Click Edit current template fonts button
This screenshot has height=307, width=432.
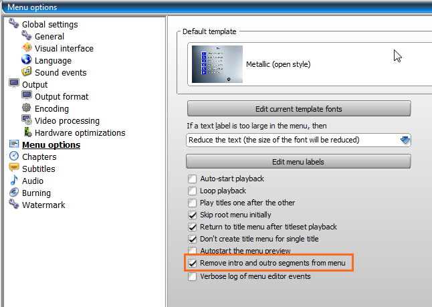pyautogui.click(x=299, y=109)
